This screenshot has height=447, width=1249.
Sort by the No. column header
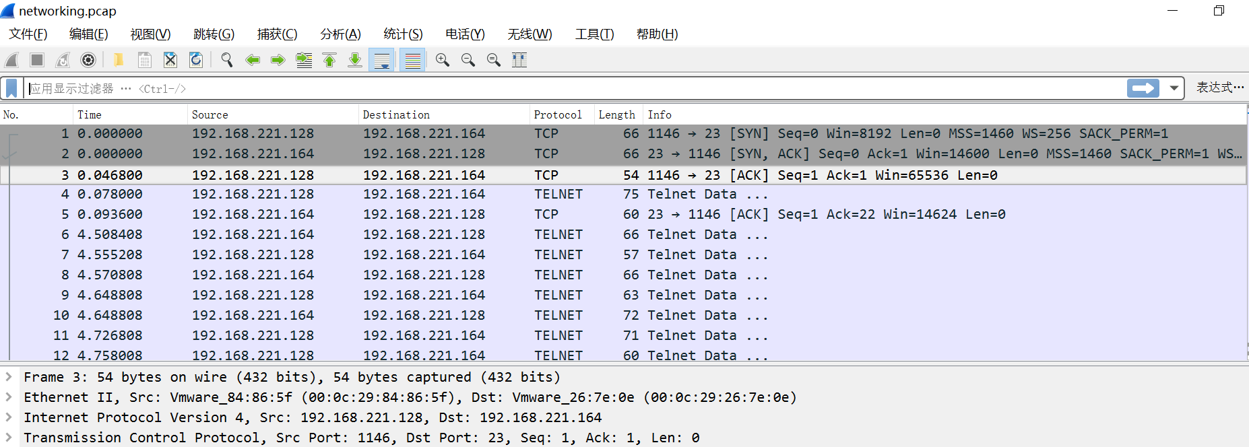tap(37, 114)
